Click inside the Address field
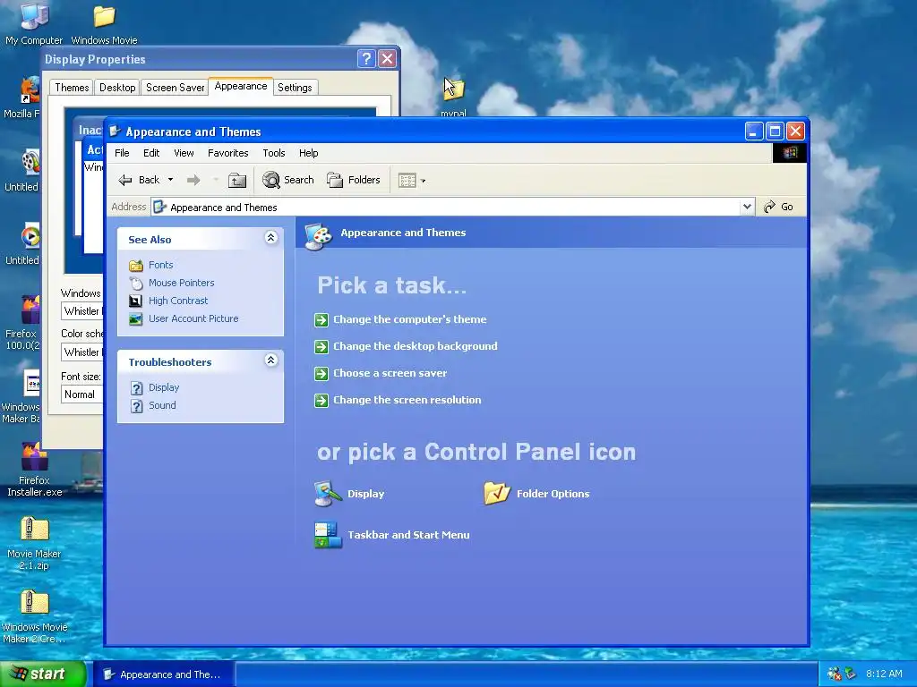 [452, 207]
